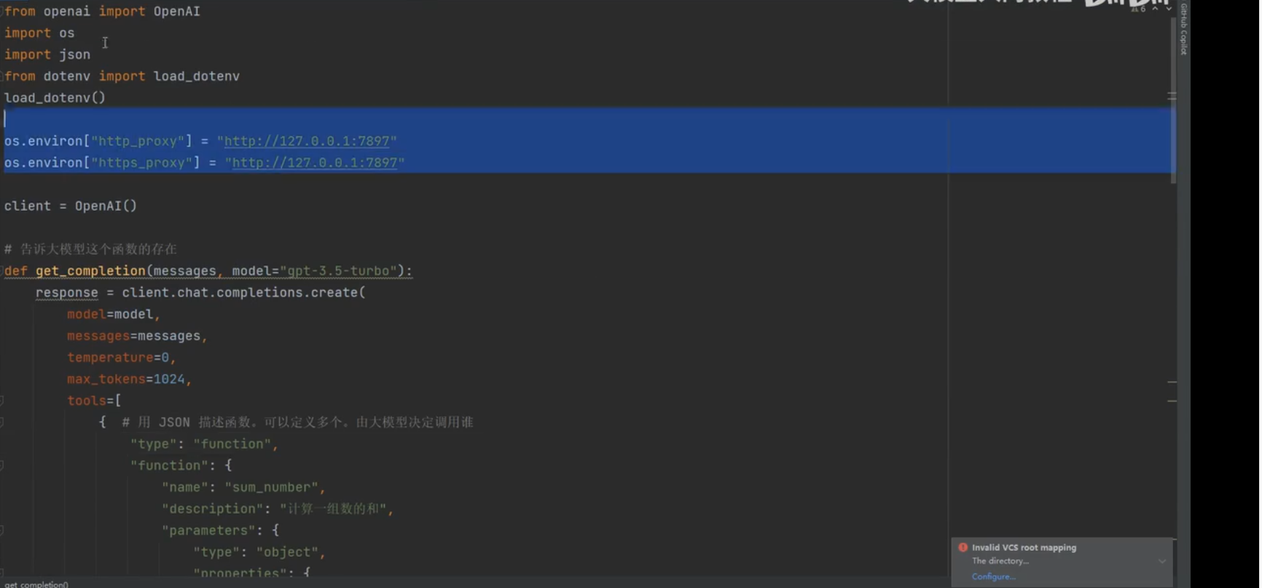The width and height of the screenshot is (1262, 588).
Task: Click the '"properties": {' line at bottom
Action: click(252, 573)
